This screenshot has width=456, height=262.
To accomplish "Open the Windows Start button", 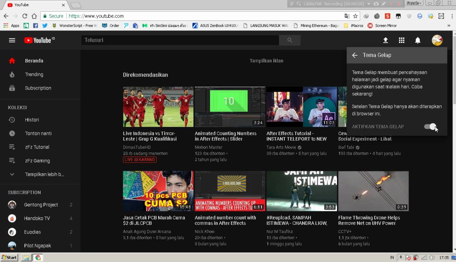I will pyautogui.click(x=9, y=257).
